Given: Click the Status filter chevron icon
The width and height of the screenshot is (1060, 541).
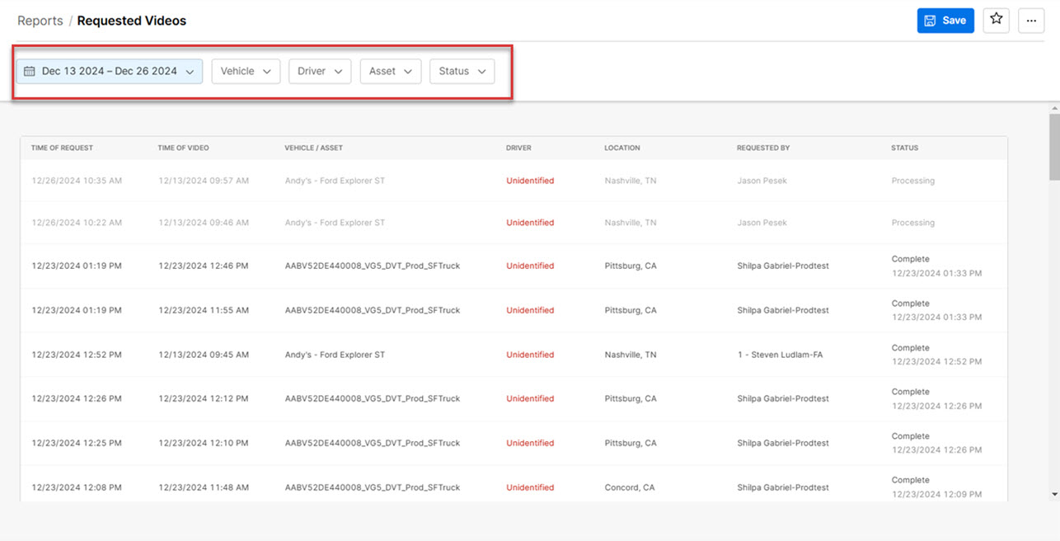Looking at the screenshot, I should pyautogui.click(x=481, y=71).
